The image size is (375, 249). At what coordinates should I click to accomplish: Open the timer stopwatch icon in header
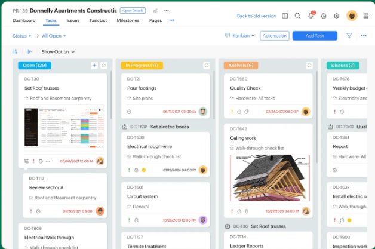tap(324, 16)
